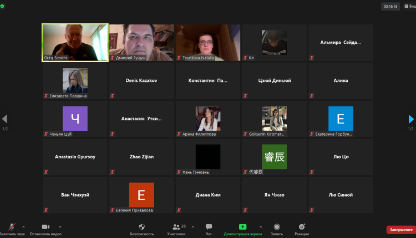Select Фань Гэнюань black avatar tile
Image resolution: width=416 pixels, height=238 pixels.
pyautogui.click(x=208, y=157)
